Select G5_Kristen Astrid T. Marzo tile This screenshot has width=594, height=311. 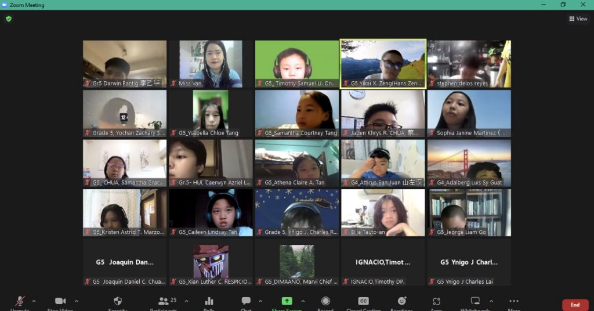125,213
